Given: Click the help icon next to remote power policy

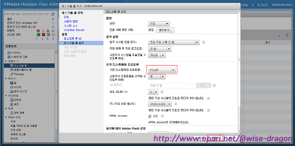Looking at the screenshot, I should [203, 42].
